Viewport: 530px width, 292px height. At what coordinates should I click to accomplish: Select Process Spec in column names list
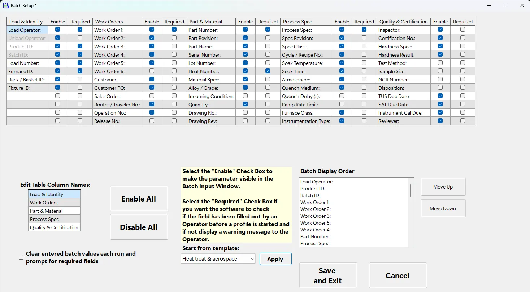coord(54,219)
